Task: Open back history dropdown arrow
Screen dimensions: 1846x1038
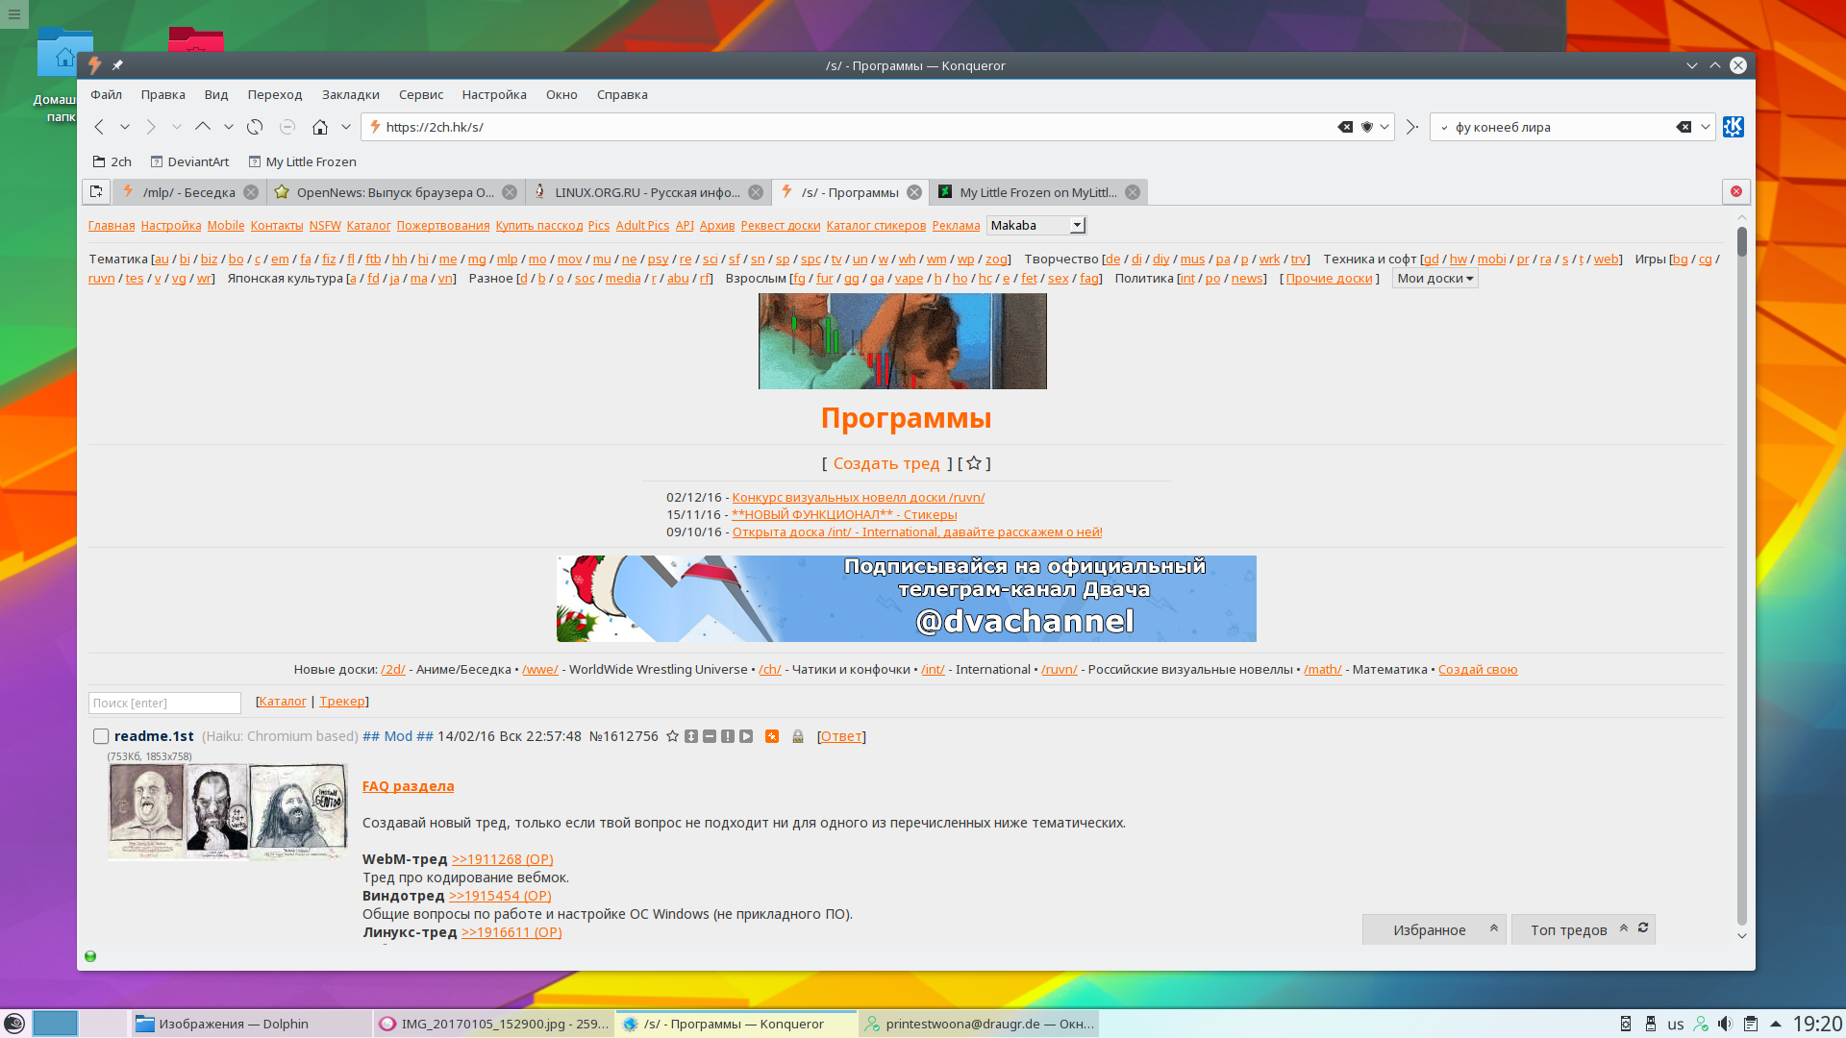Action: click(125, 127)
